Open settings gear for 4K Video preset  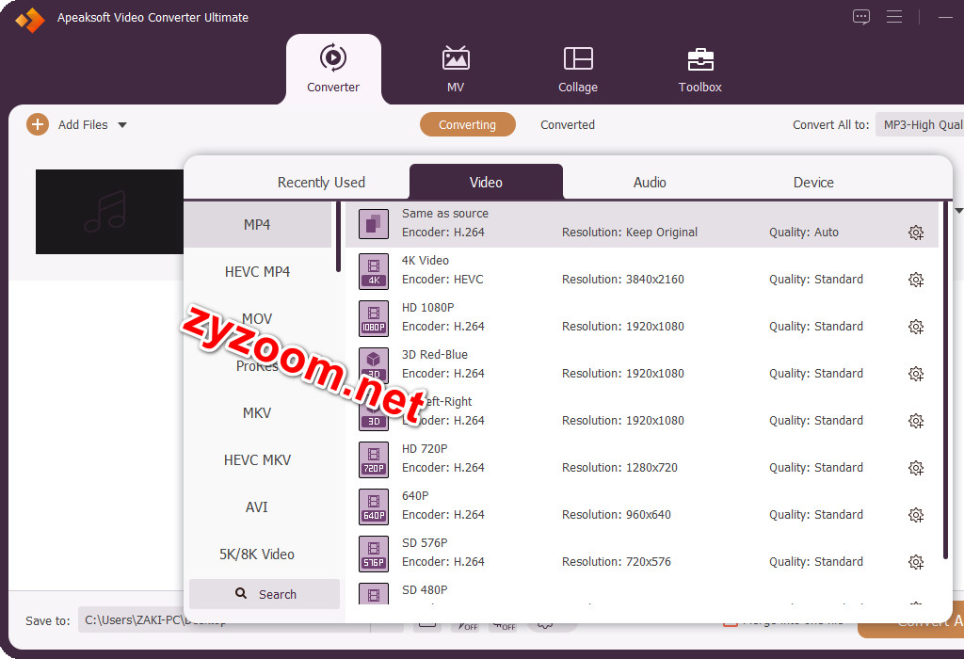click(x=916, y=280)
